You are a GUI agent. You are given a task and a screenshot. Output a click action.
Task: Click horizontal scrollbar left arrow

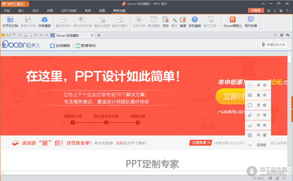(x=2, y=173)
